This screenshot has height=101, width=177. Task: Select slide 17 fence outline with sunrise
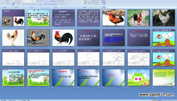(x=63, y=58)
